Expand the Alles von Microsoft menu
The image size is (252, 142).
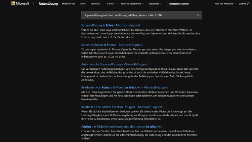(225, 4)
